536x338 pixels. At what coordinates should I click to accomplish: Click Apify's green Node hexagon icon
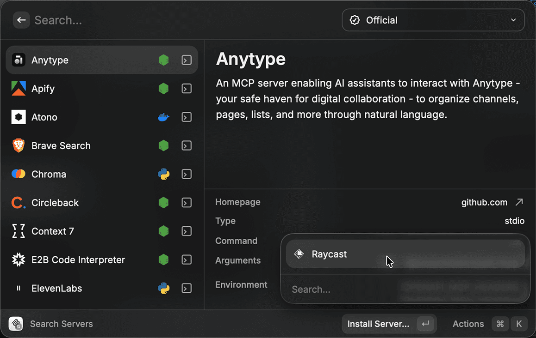tap(163, 89)
